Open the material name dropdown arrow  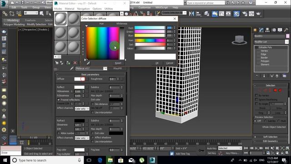pyautogui.click(x=105, y=68)
